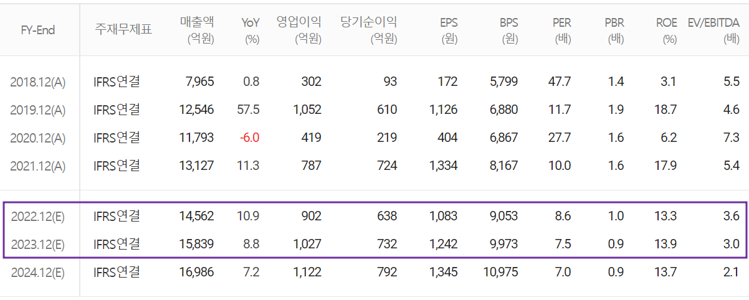The height and width of the screenshot is (300, 749).
Task: Click ROE value 13.3
Action: click(666, 216)
